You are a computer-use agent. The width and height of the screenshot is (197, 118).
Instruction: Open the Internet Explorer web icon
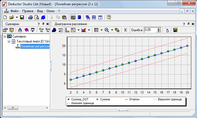click(x=43, y=17)
